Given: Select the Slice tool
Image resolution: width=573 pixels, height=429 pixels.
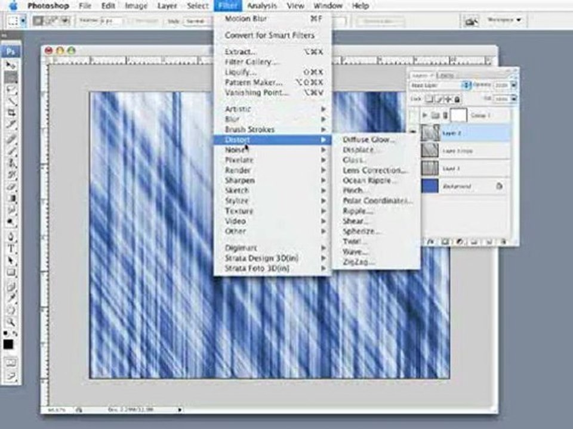Looking at the screenshot, I should pyautogui.click(x=11, y=125).
